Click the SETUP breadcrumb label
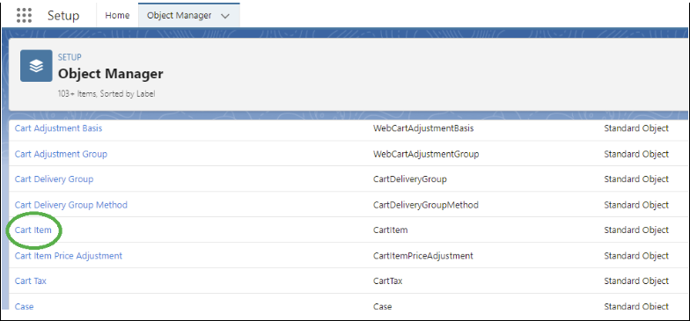This screenshot has width=690, height=321. [x=70, y=57]
